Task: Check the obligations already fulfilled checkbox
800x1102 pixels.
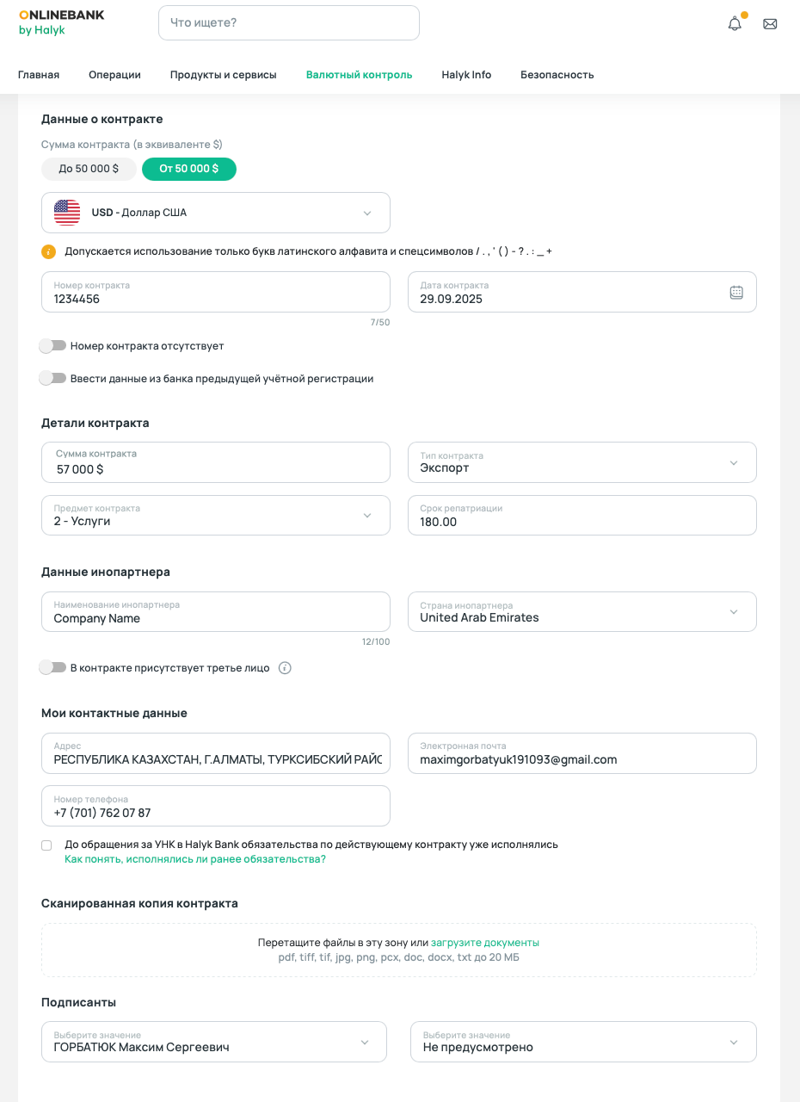Action: (46, 845)
